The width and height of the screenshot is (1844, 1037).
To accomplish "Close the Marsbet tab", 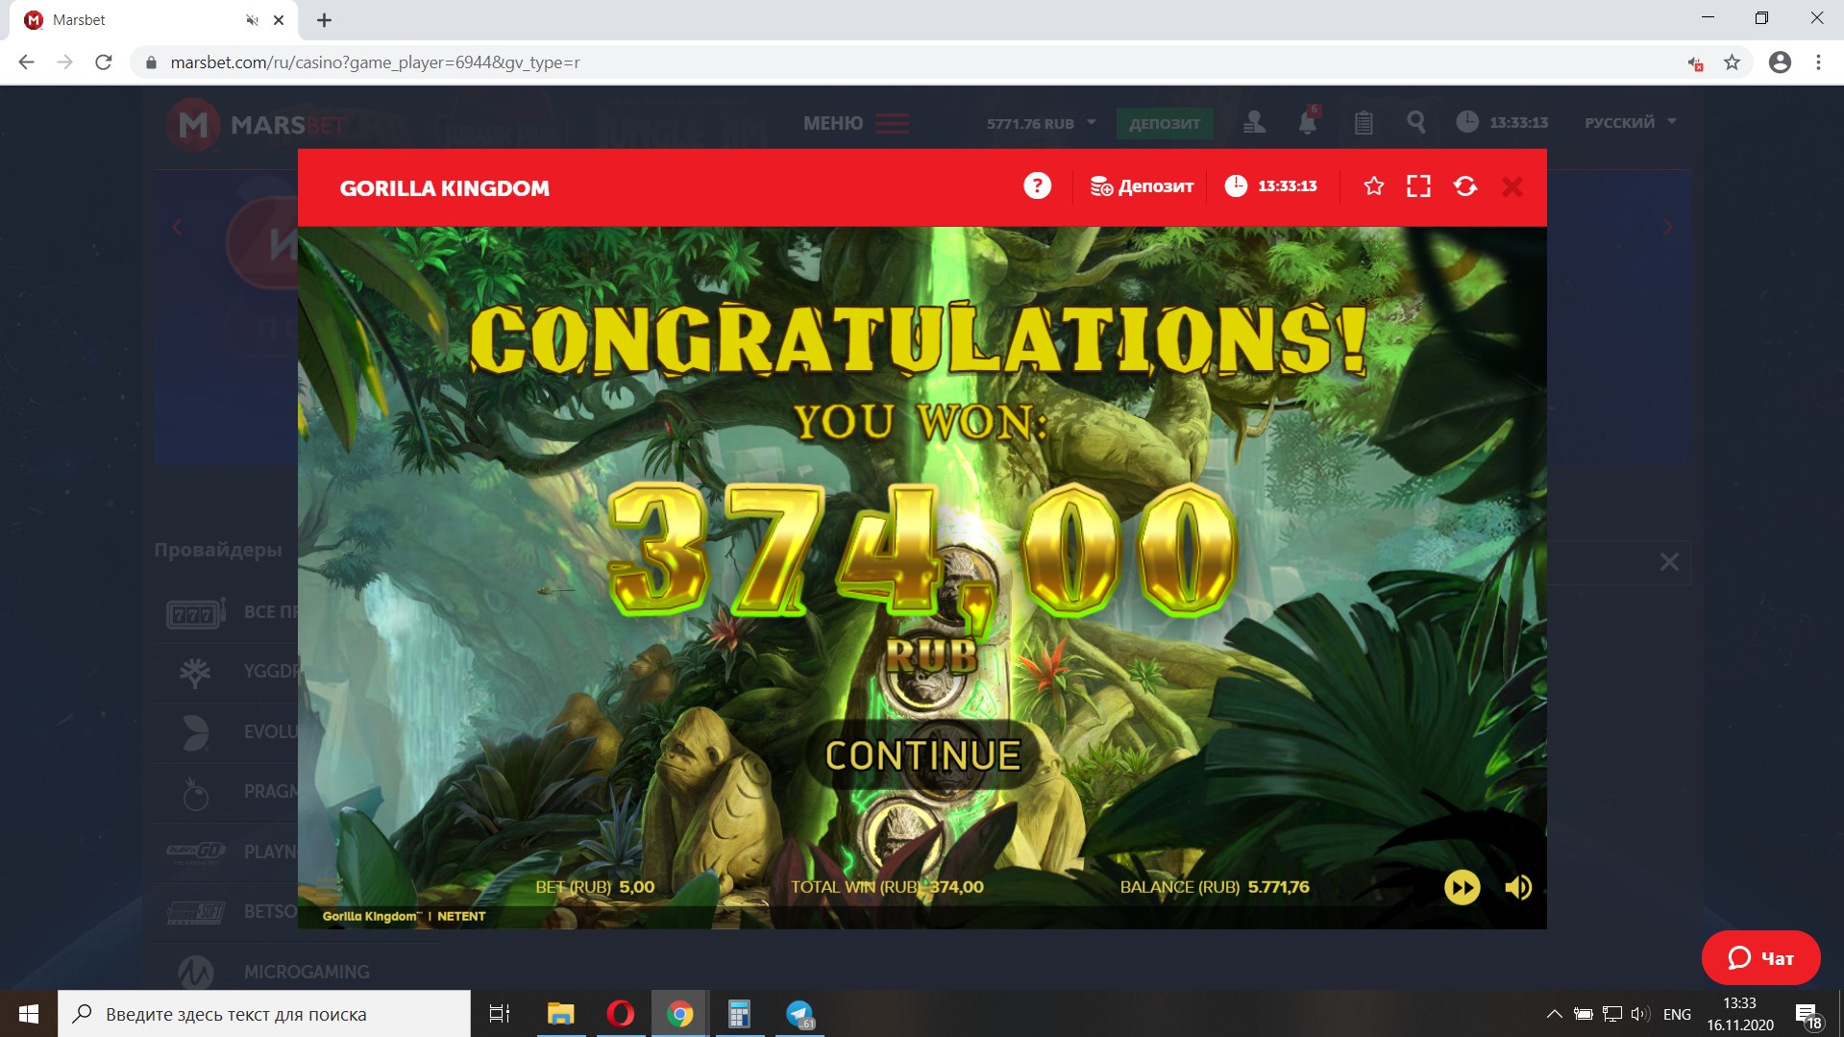I will (x=279, y=20).
